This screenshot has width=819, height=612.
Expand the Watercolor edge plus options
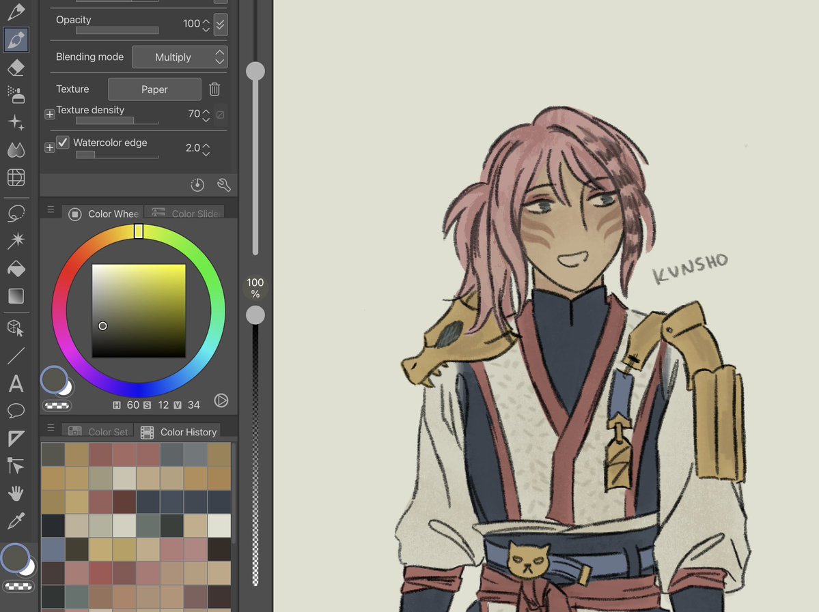pos(50,147)
